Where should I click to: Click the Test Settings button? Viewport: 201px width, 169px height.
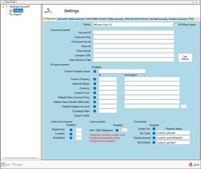[x=185, y=58]
